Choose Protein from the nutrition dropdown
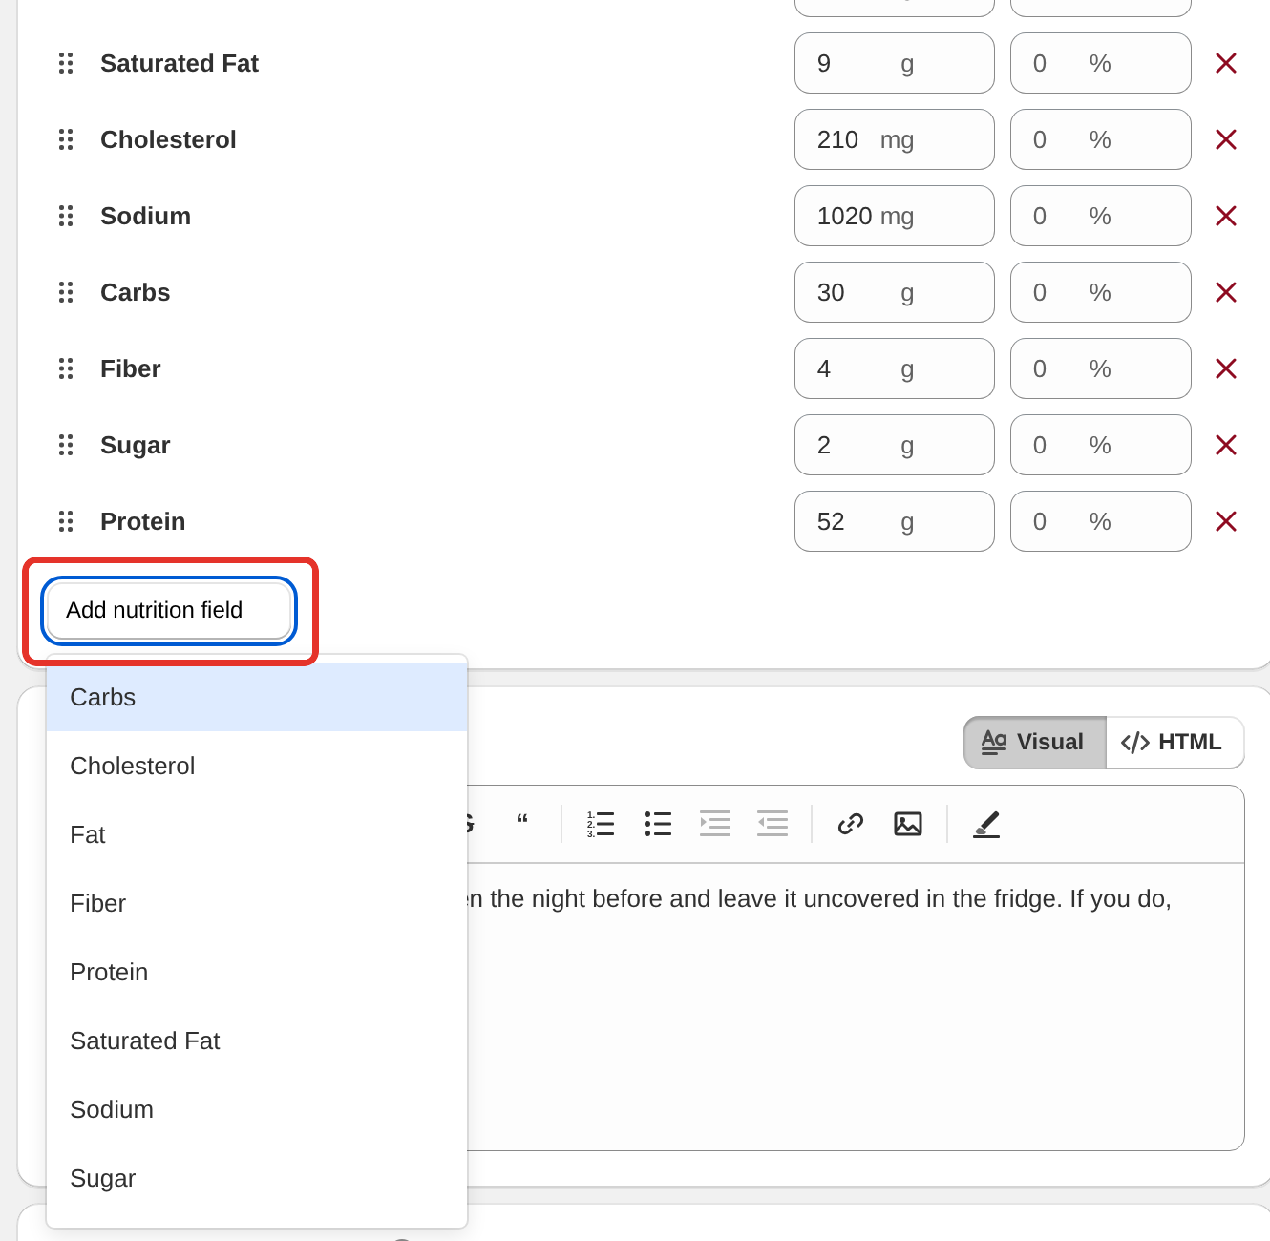 (x=257, y=972)
